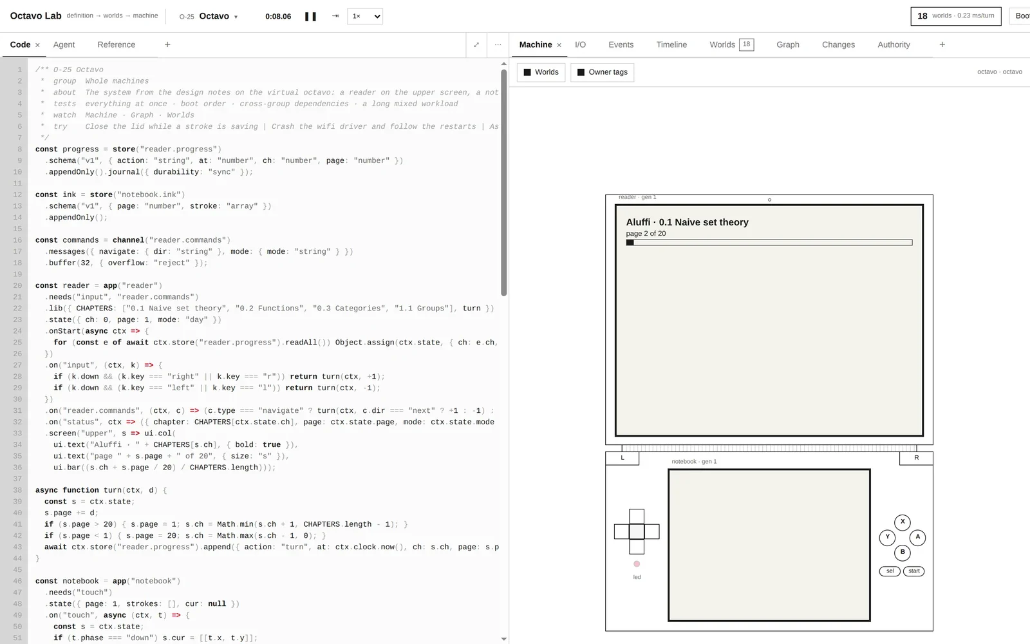Tap the D-pad left arrow
The image size is (1030, 644).
pyautogui.click(x=622, y=532)
